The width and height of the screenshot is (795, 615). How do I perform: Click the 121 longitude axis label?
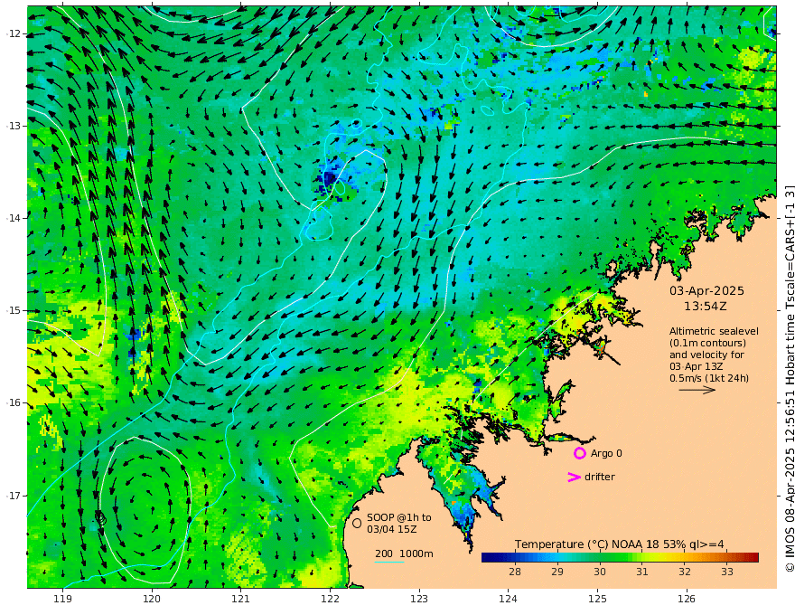click(241, 599)
